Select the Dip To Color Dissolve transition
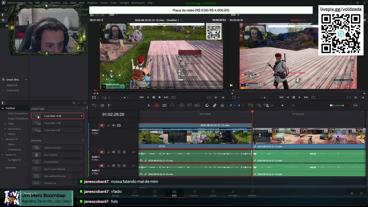This screenshot has height=207, width=368. 57,169
